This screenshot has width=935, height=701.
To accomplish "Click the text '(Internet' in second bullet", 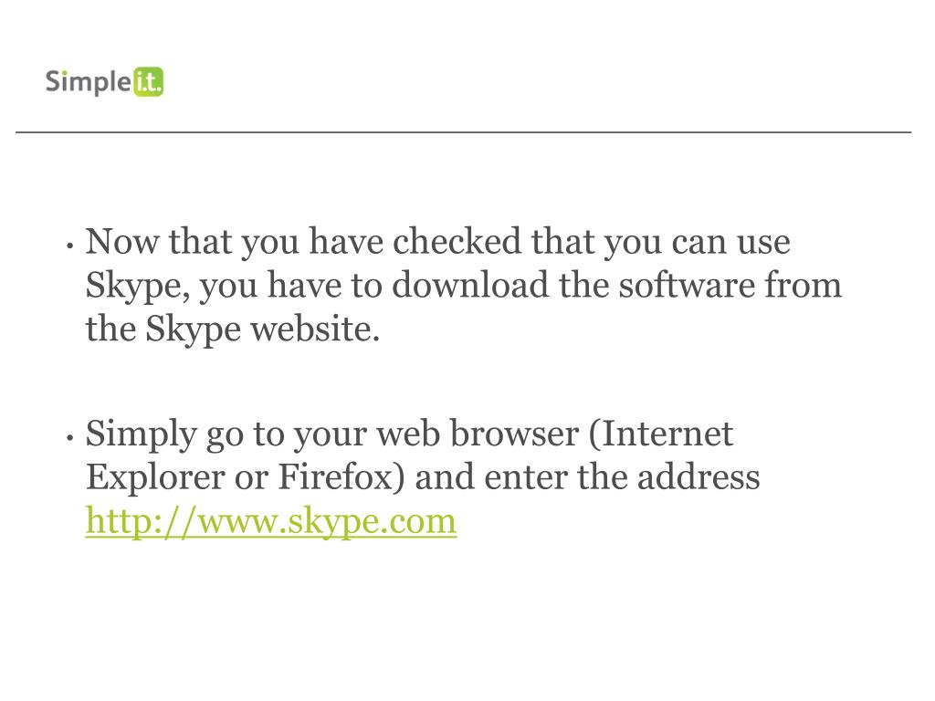I will click(x=661, y=434).
